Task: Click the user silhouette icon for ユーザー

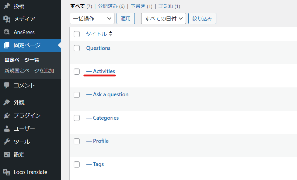Action: point(7,129)
